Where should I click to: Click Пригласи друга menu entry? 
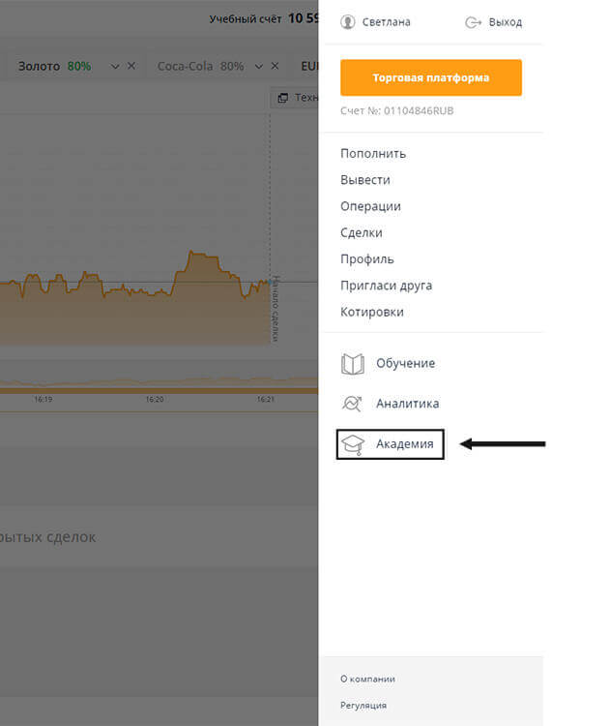pyautogui.click(x=386, y=286)
